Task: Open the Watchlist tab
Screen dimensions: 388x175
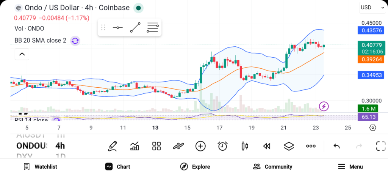Action: [x=40, y=167]
